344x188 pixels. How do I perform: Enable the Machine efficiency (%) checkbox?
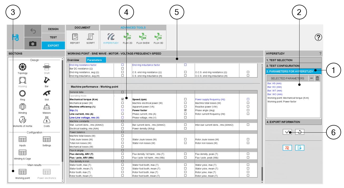pyautogui.click(x=122, y=107)
